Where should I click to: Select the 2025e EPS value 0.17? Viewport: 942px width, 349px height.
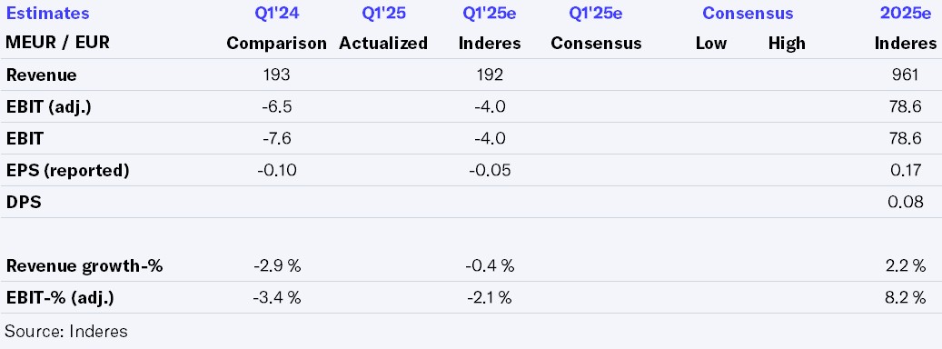pos(907,171)
